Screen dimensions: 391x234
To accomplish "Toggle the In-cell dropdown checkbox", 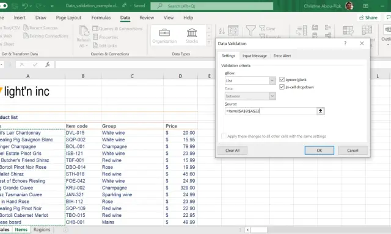I will click(282, 87).
